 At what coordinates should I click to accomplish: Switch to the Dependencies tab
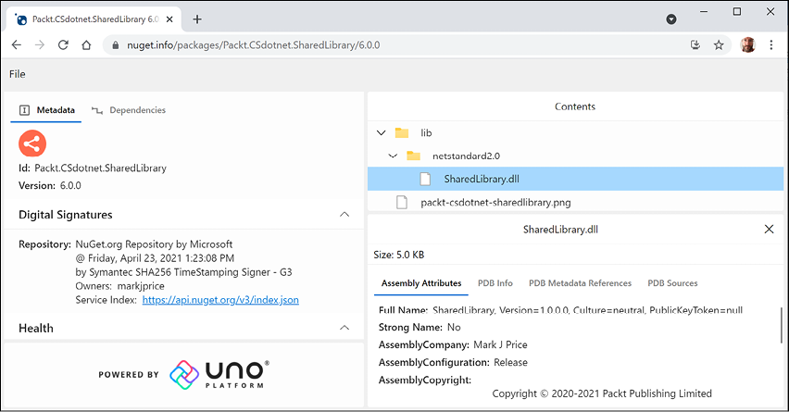point(129,110)
